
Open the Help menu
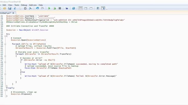(41, 5)
